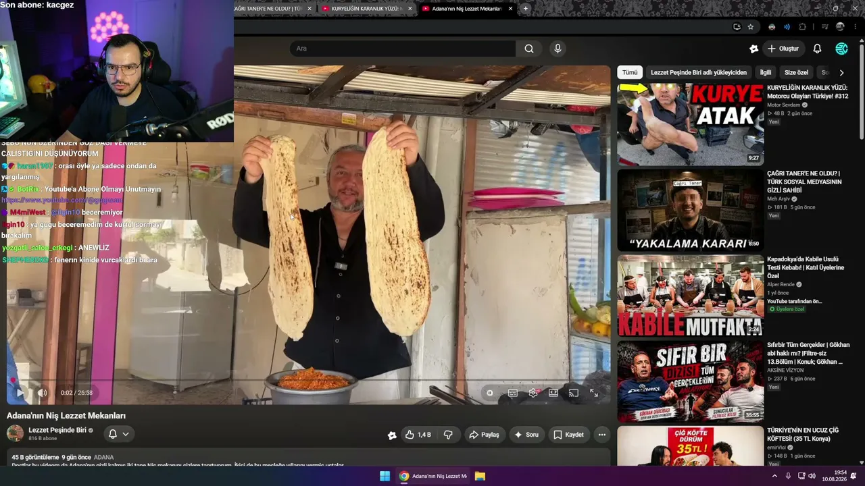Open the taskbar notification icon

click(854, 476)
